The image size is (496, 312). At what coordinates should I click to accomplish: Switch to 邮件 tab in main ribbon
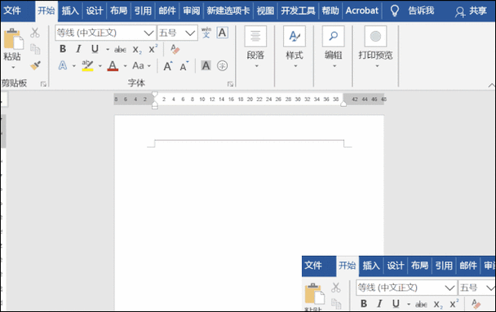coord(167,11)
